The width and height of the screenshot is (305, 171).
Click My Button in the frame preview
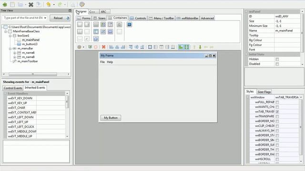click(111, 118)
